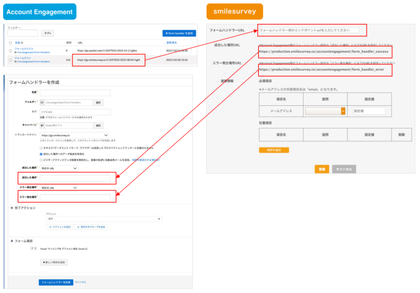This screenshot has height=293, width=420.
Task: Click the フォーム項目 section heading
Action: (x=23, y=241)
